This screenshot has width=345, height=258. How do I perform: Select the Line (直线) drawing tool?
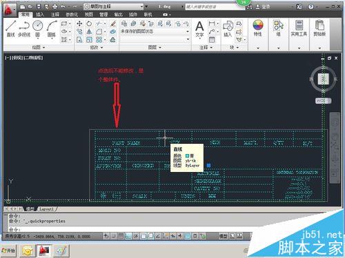11,28
